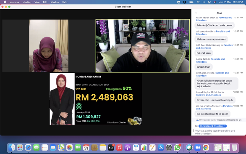Launch the Apple TV app icon

coord(111,148)
